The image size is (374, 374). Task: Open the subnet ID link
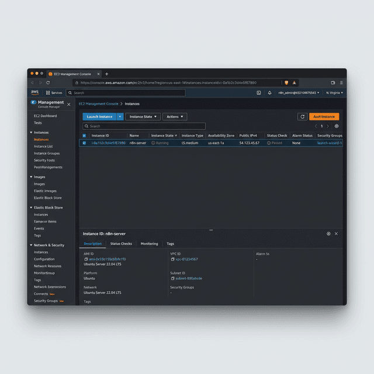click(x=189, y=278)
